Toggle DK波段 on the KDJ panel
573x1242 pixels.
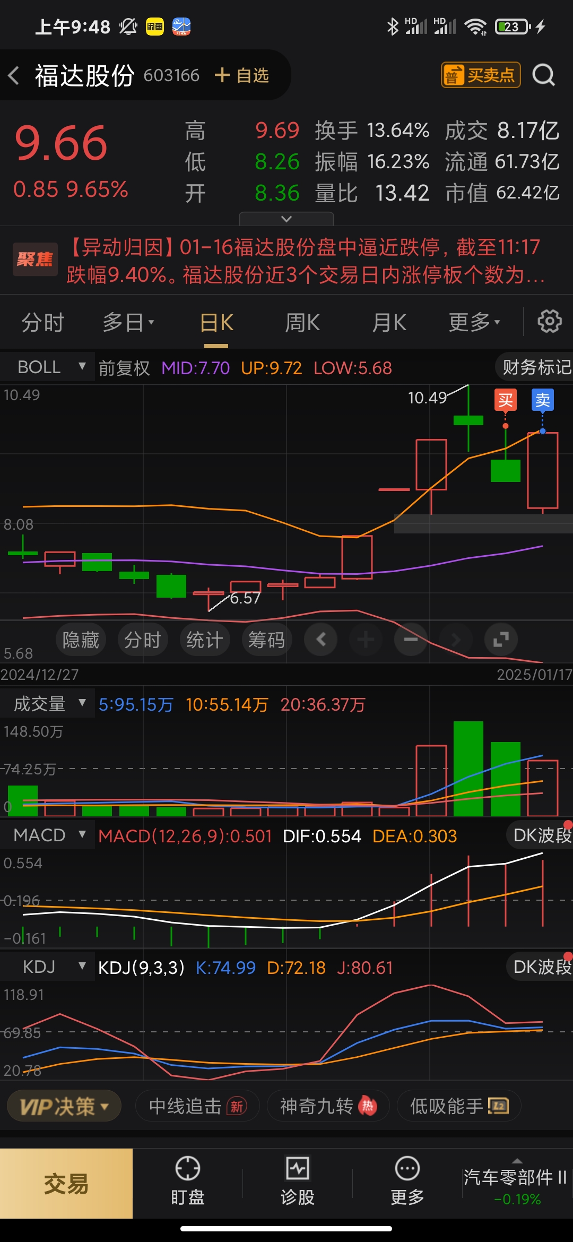540,967
